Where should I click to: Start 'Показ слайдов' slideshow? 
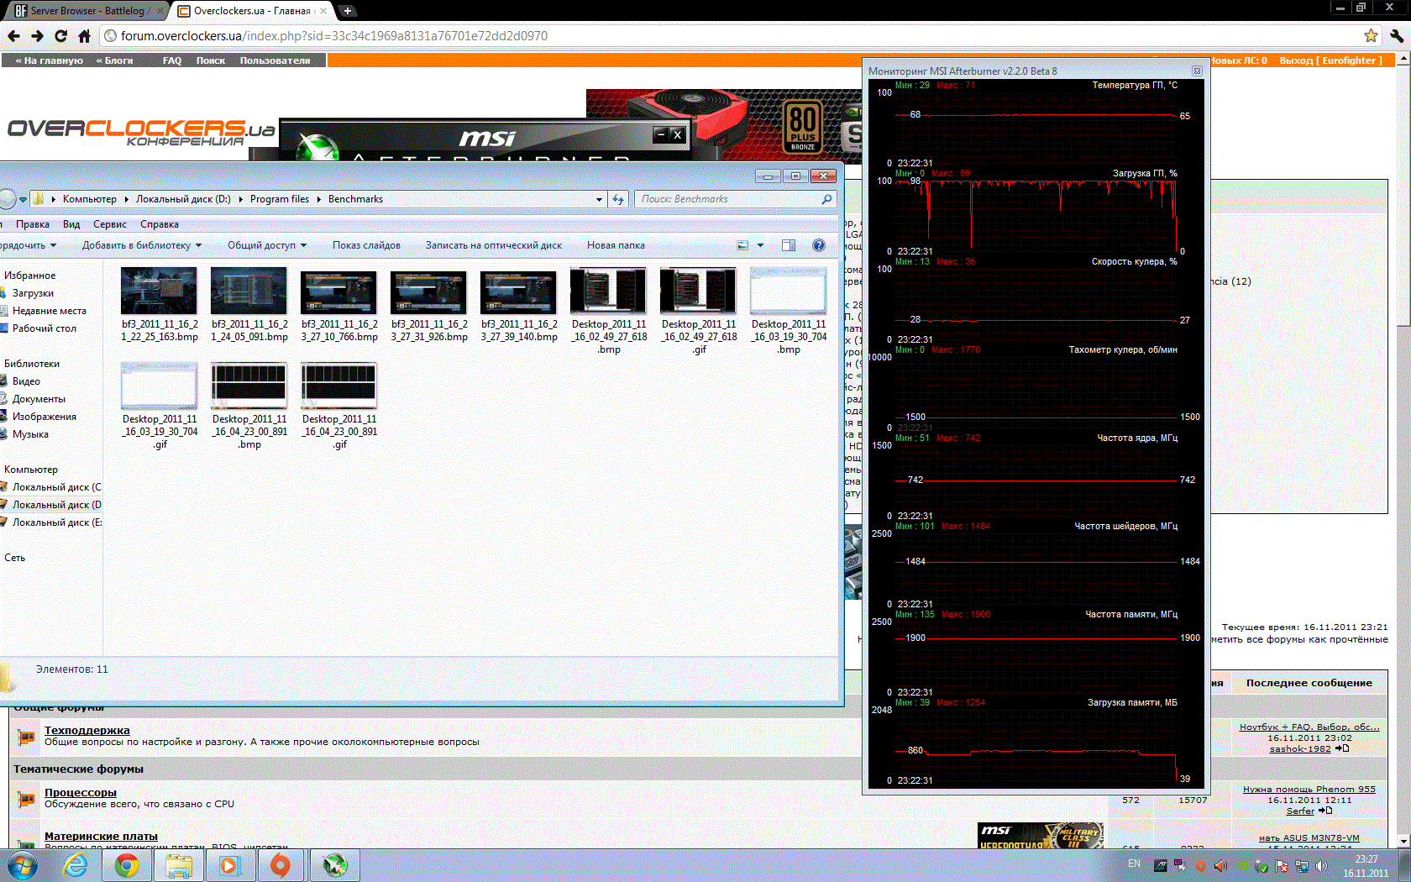coord(366,245)
